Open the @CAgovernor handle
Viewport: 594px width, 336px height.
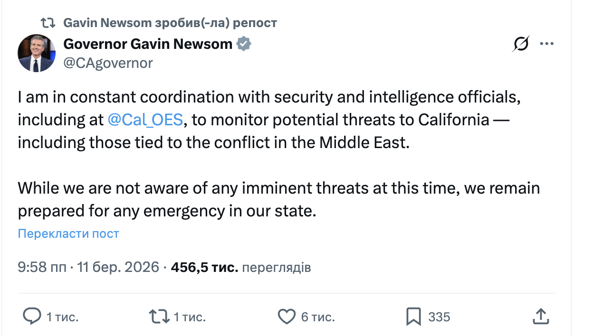click(x=108, y=63)
